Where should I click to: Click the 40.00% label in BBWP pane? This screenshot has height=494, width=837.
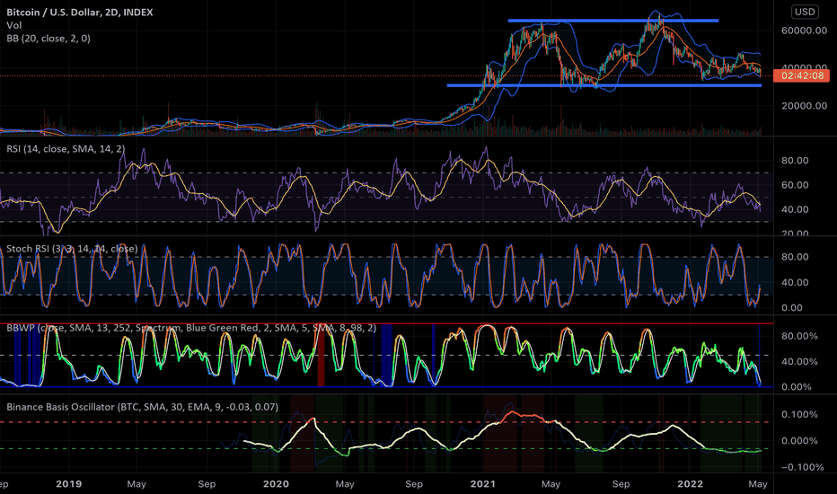799,362
